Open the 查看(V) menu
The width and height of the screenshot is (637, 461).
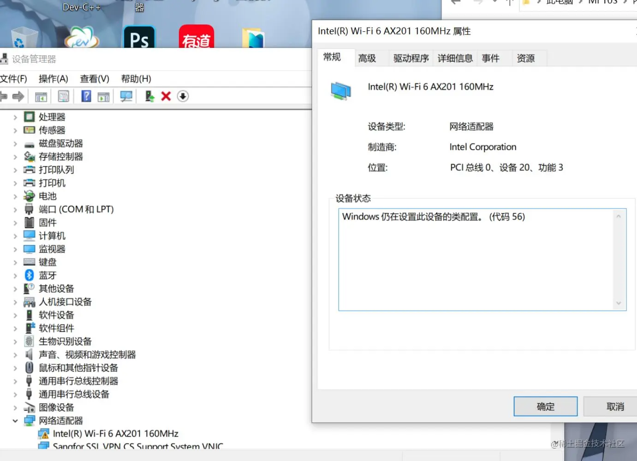tap(95, 79)
